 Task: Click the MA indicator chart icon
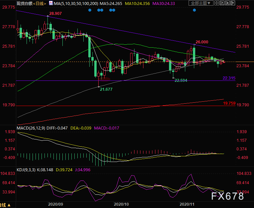click(x=51, y=3)
